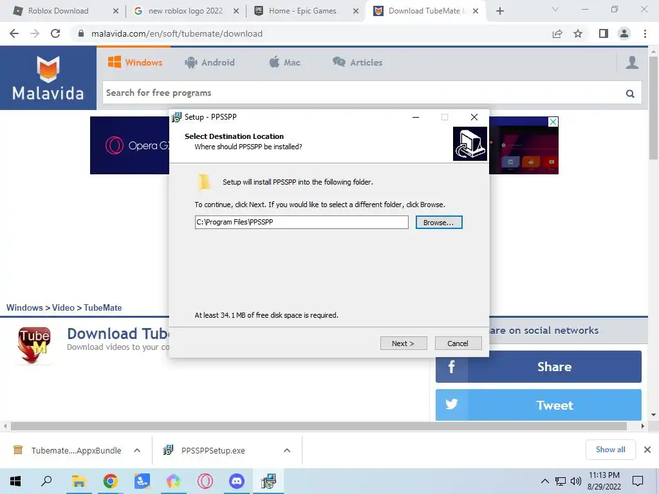Viewport: 659px width, 494px height.
Task: Open the PPSSPPSetup.exe download item
Action: coord(213,450)
